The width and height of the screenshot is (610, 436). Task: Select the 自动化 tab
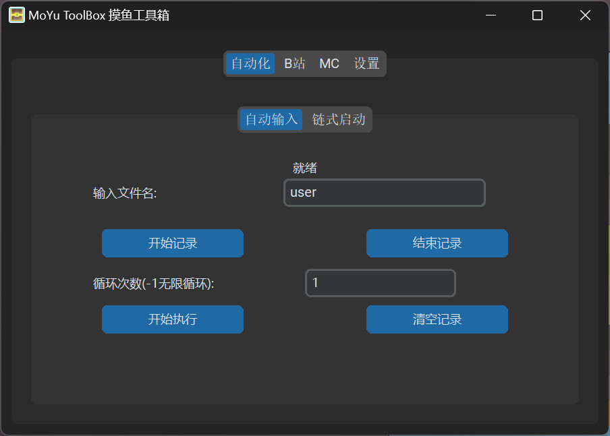(250, 63)
